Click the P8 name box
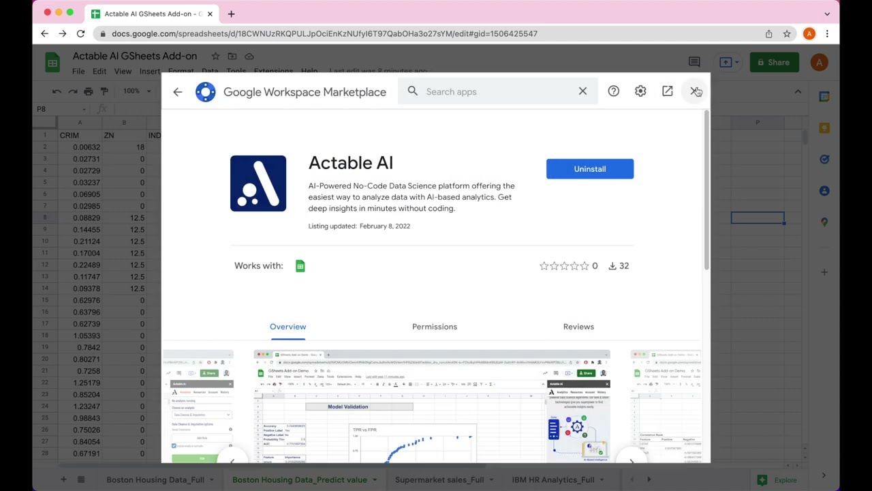This screenshot has height=491, width=872. tap(60, 109)
